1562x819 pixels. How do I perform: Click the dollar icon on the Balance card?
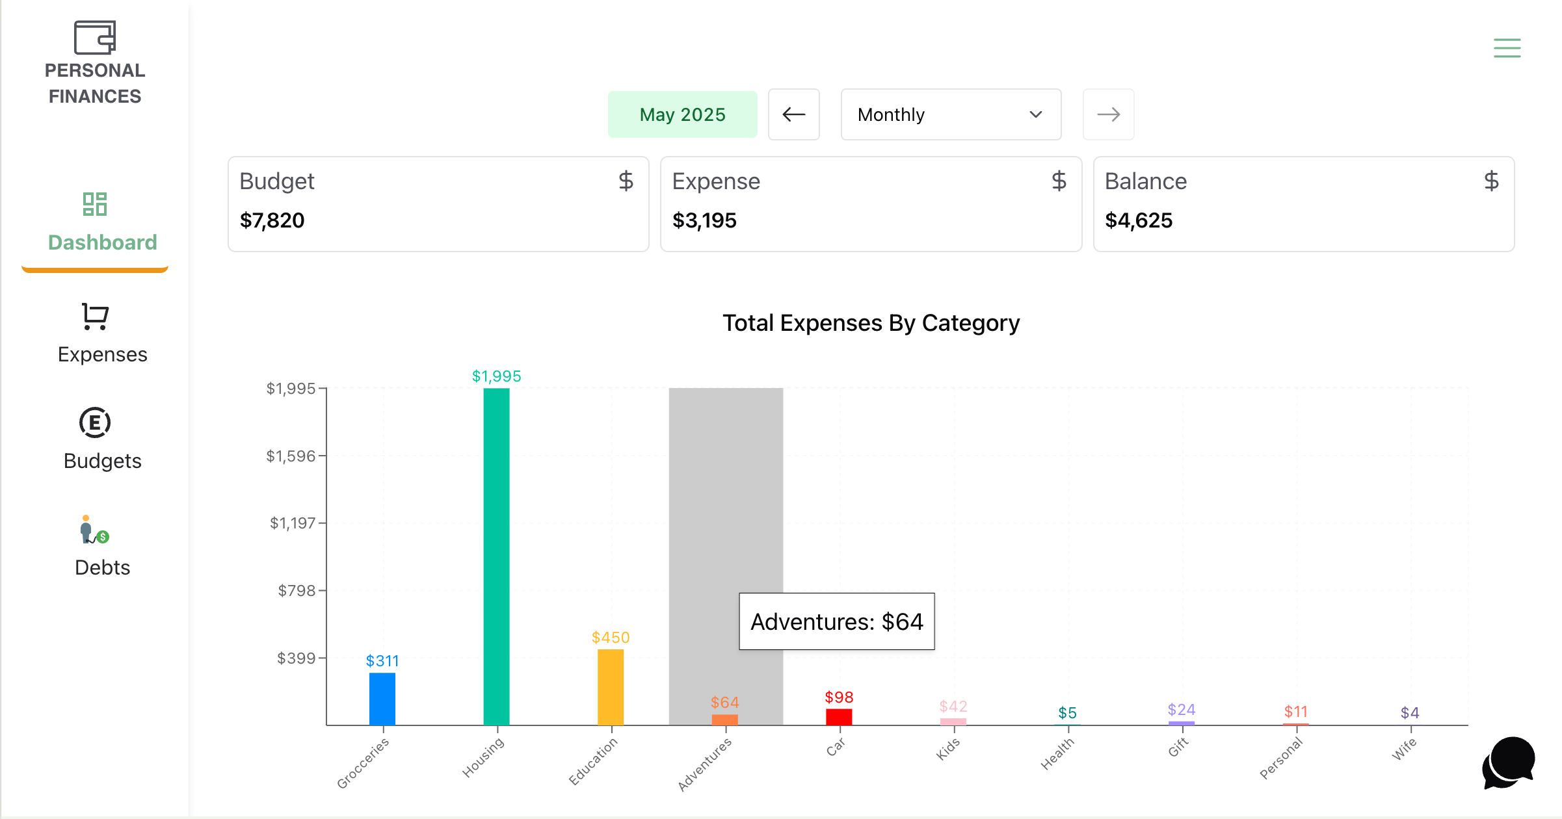[1491, 181]
